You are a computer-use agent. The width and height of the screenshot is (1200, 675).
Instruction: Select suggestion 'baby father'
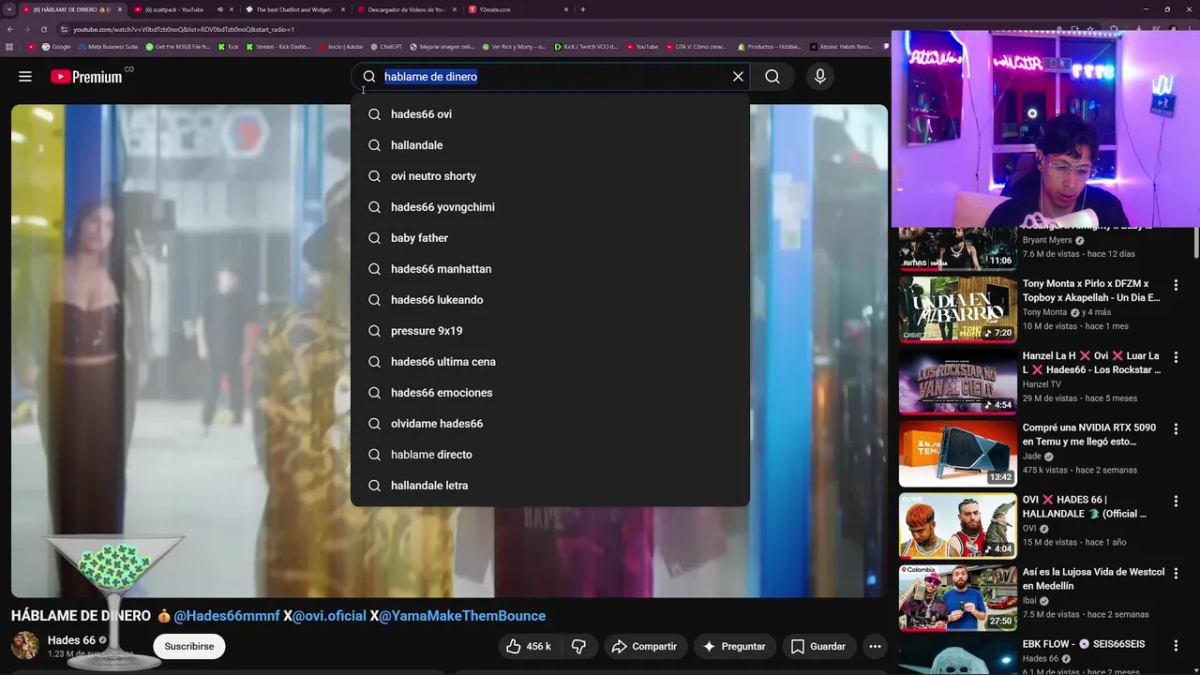(550, 238)
